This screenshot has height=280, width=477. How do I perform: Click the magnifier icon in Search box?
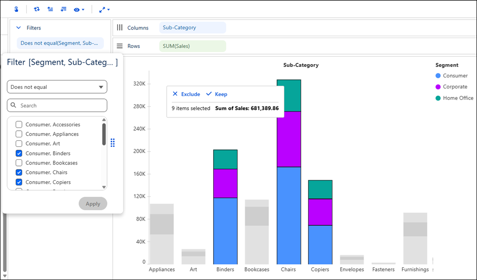tap(13, 105)
